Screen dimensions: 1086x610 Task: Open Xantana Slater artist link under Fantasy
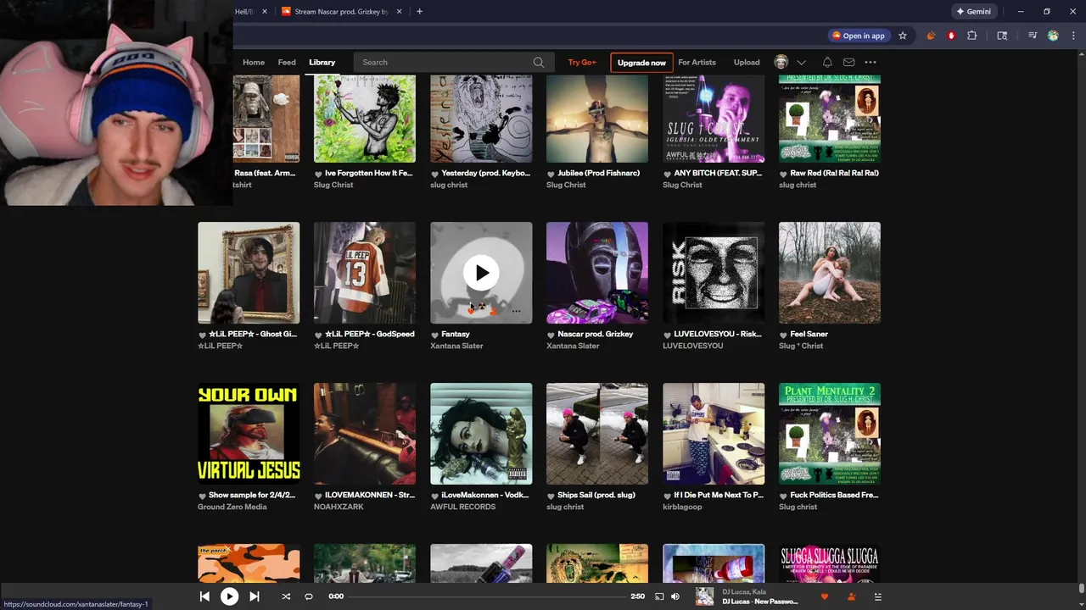pos(456,346)
